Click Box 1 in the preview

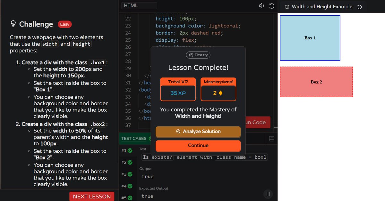[310, 38]
